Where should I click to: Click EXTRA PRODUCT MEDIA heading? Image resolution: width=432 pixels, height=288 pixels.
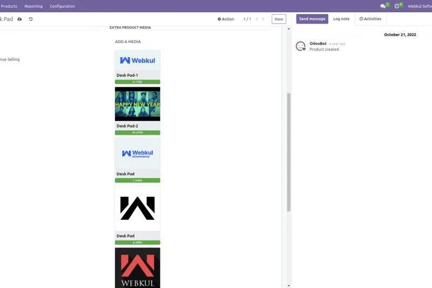pos(130,28)
